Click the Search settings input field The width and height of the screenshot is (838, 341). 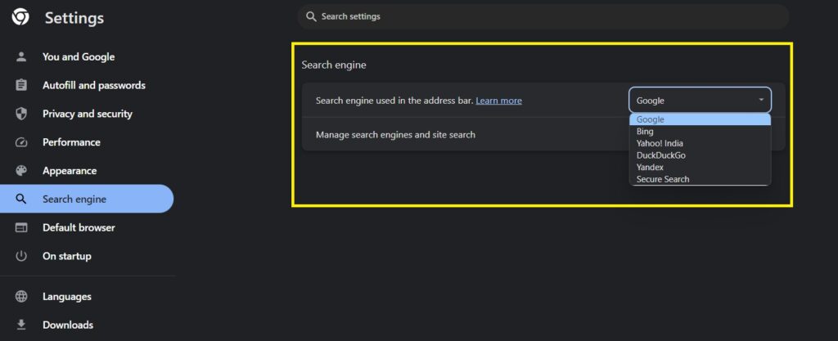[x=543, y=16]
